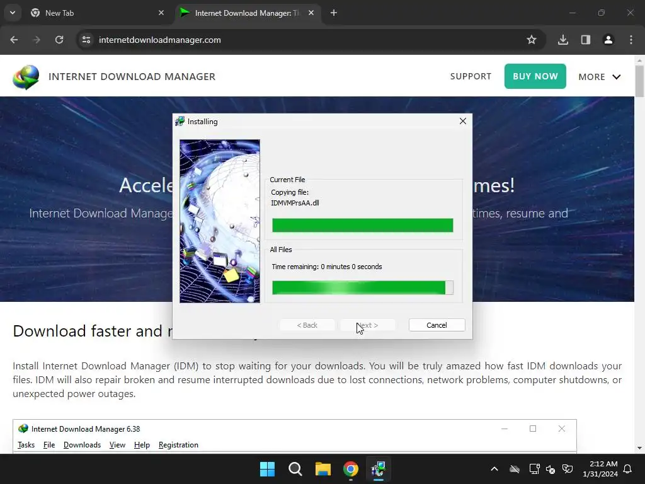Click IDM installer icon in taskbar
The height and width of the screenshot is (484, 645).
click(378, 469)
